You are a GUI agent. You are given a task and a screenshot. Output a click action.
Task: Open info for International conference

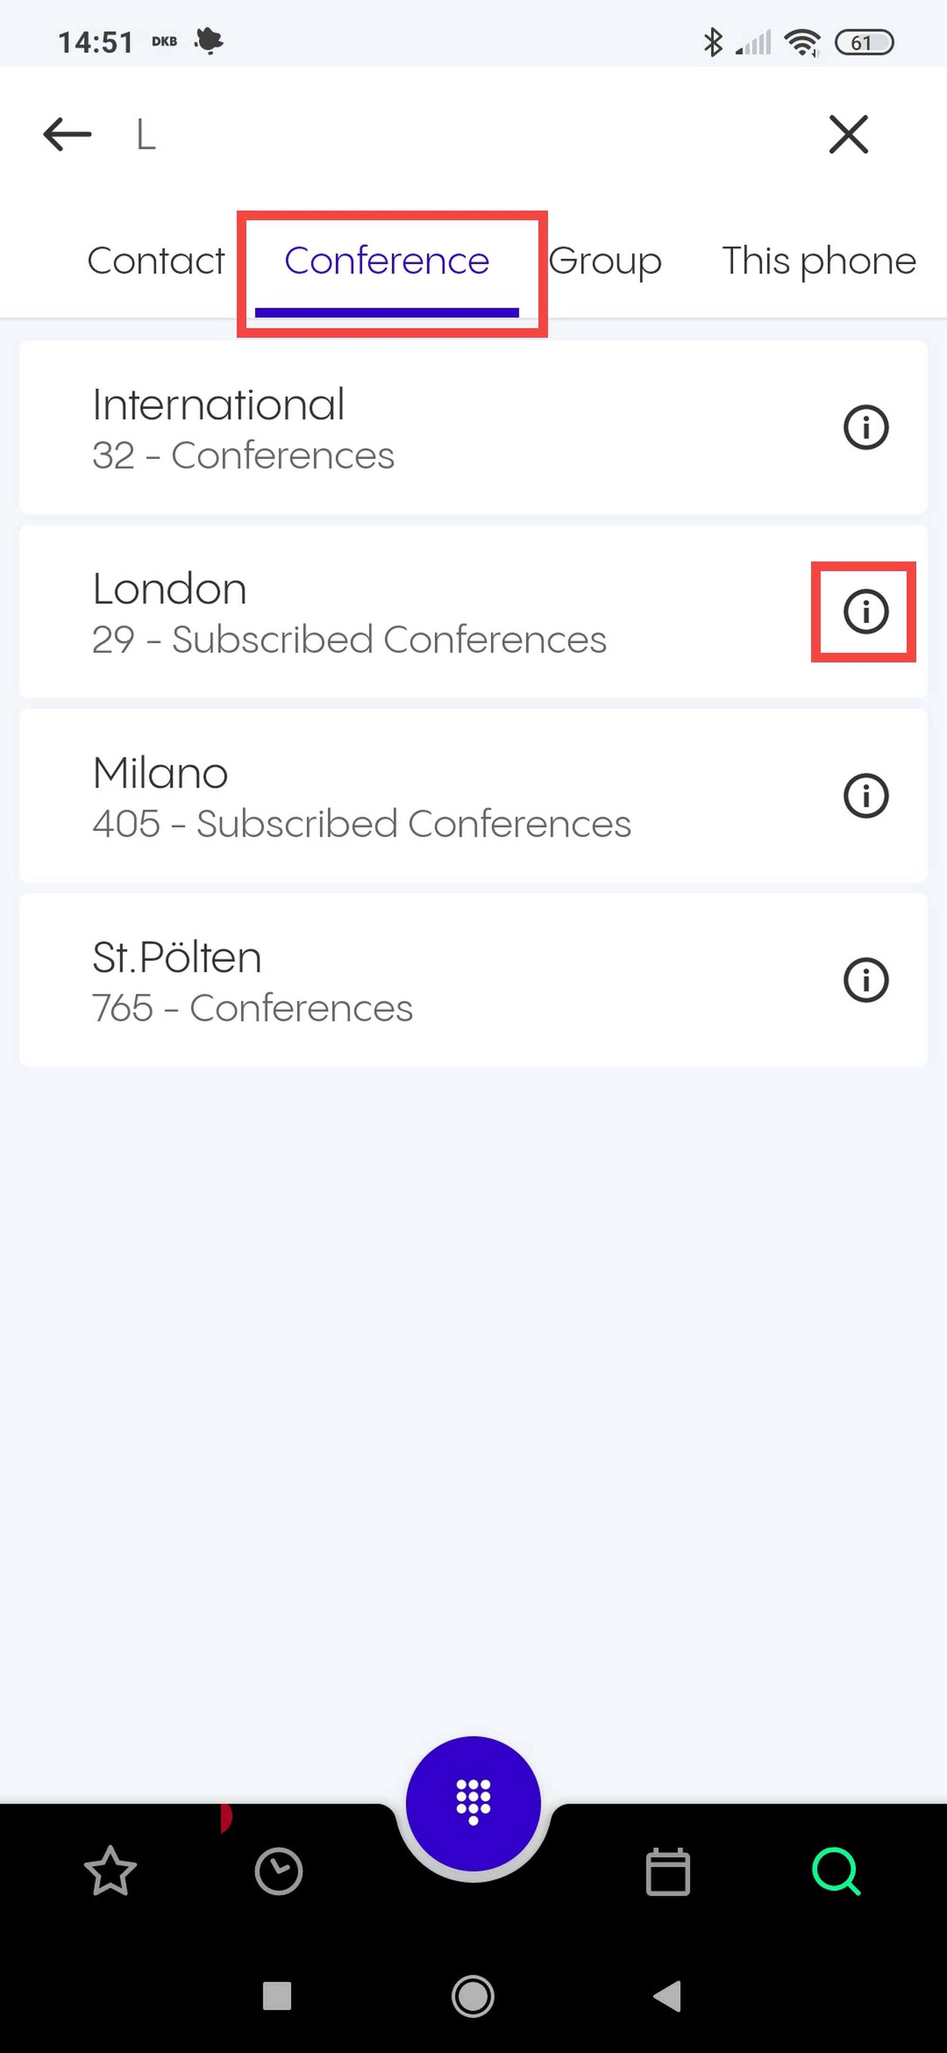pyautogui.click(x=865, y=428)
